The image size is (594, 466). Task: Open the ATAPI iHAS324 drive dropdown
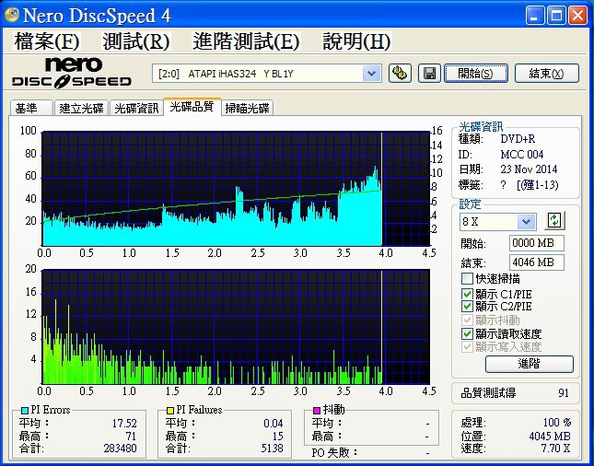click(371, 74)
